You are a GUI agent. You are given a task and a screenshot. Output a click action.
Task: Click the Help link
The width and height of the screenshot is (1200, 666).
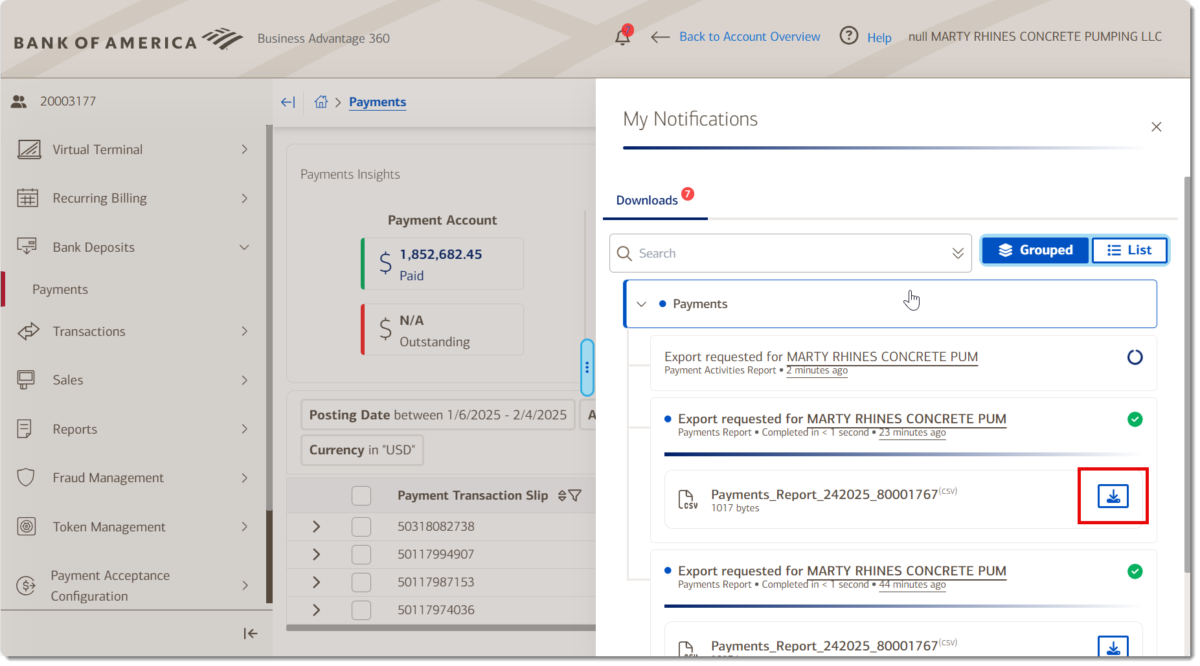[x=879, y=38]
